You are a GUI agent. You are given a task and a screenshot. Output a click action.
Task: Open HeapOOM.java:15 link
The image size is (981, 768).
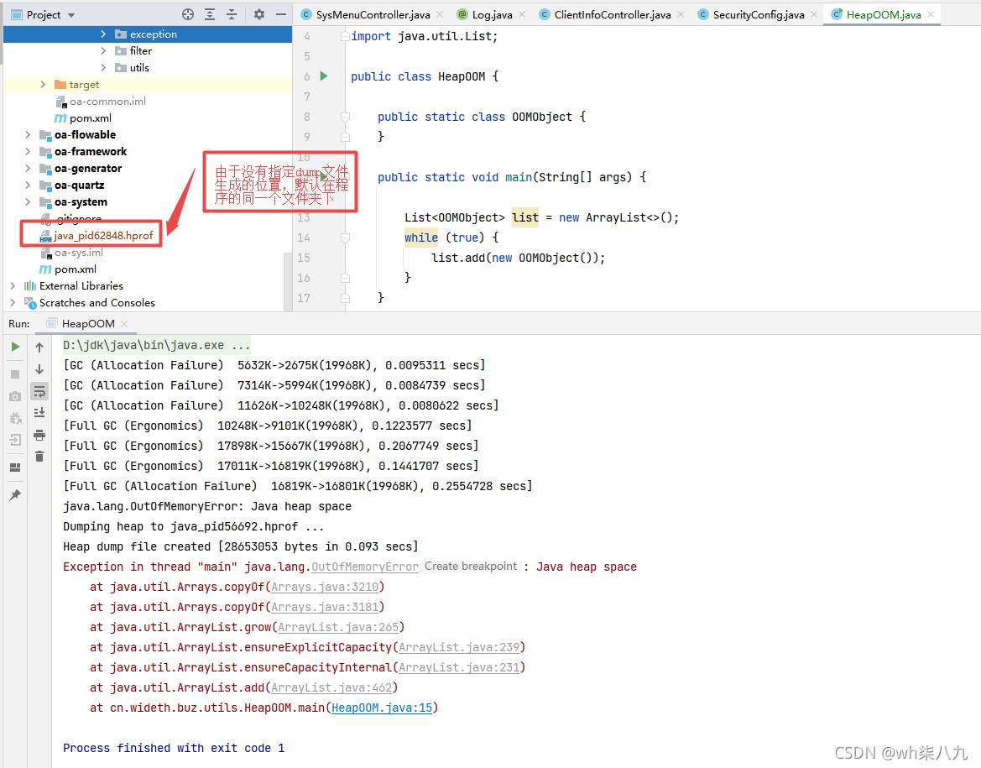[382, 708]
